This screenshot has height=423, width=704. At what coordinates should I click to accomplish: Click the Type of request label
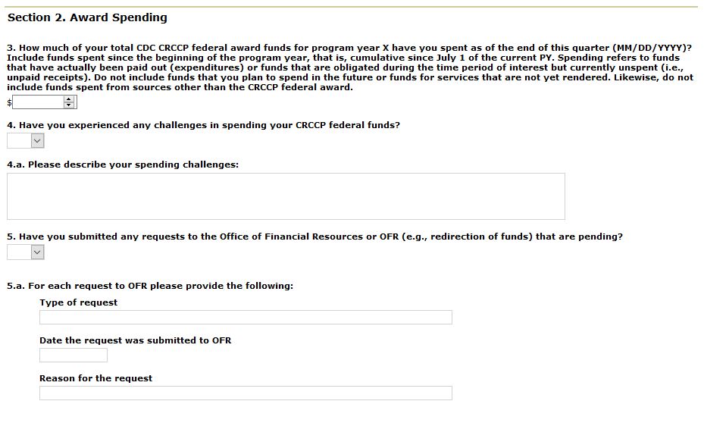pos(79,302)
